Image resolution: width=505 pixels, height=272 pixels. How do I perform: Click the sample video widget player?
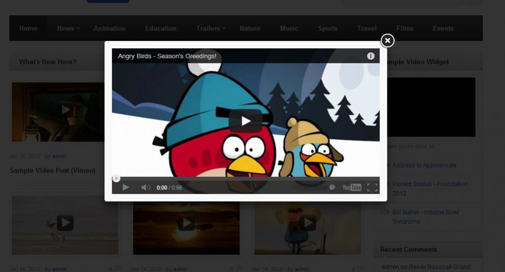(431, 107)
